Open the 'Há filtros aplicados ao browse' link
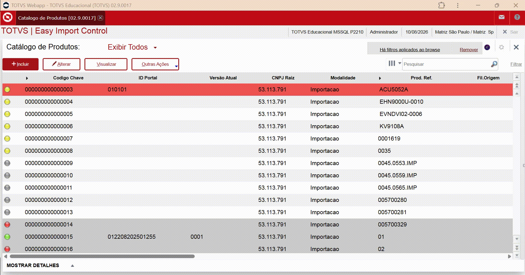 [x=410, y=50]
